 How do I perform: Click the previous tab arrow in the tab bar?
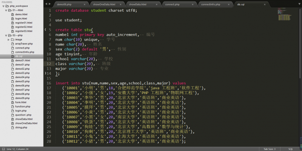pos(46,4)
